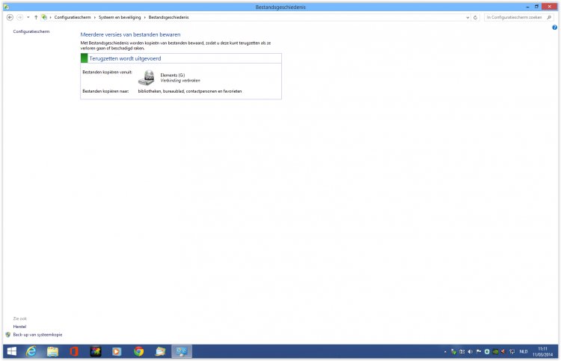Show hidden tray icons arrow
Screen dimensions: 561x361
pos(445,352)
